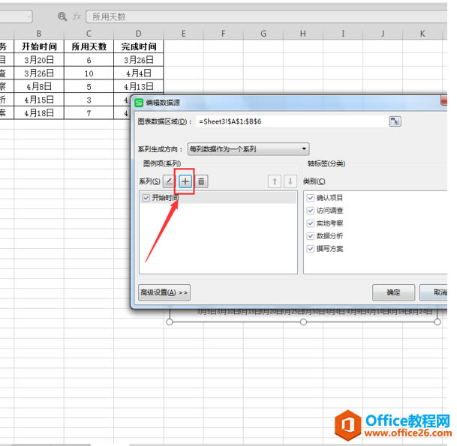This screenshot has height=446, width=457.
Task: Move series up with up arrow
Action: click(274, 181)
